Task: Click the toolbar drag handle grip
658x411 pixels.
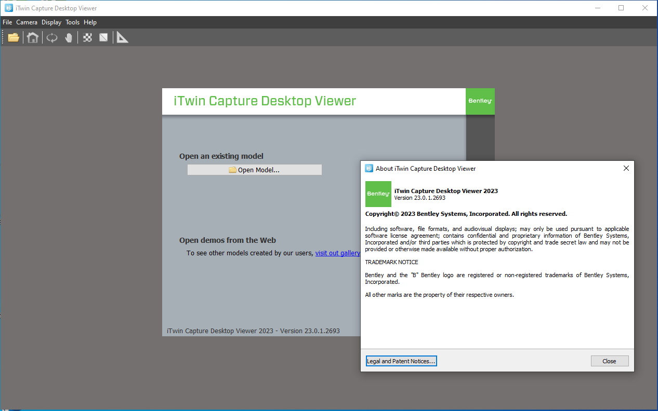Action: [3, 37]
